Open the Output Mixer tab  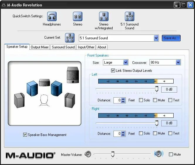[x=40, y=47]
